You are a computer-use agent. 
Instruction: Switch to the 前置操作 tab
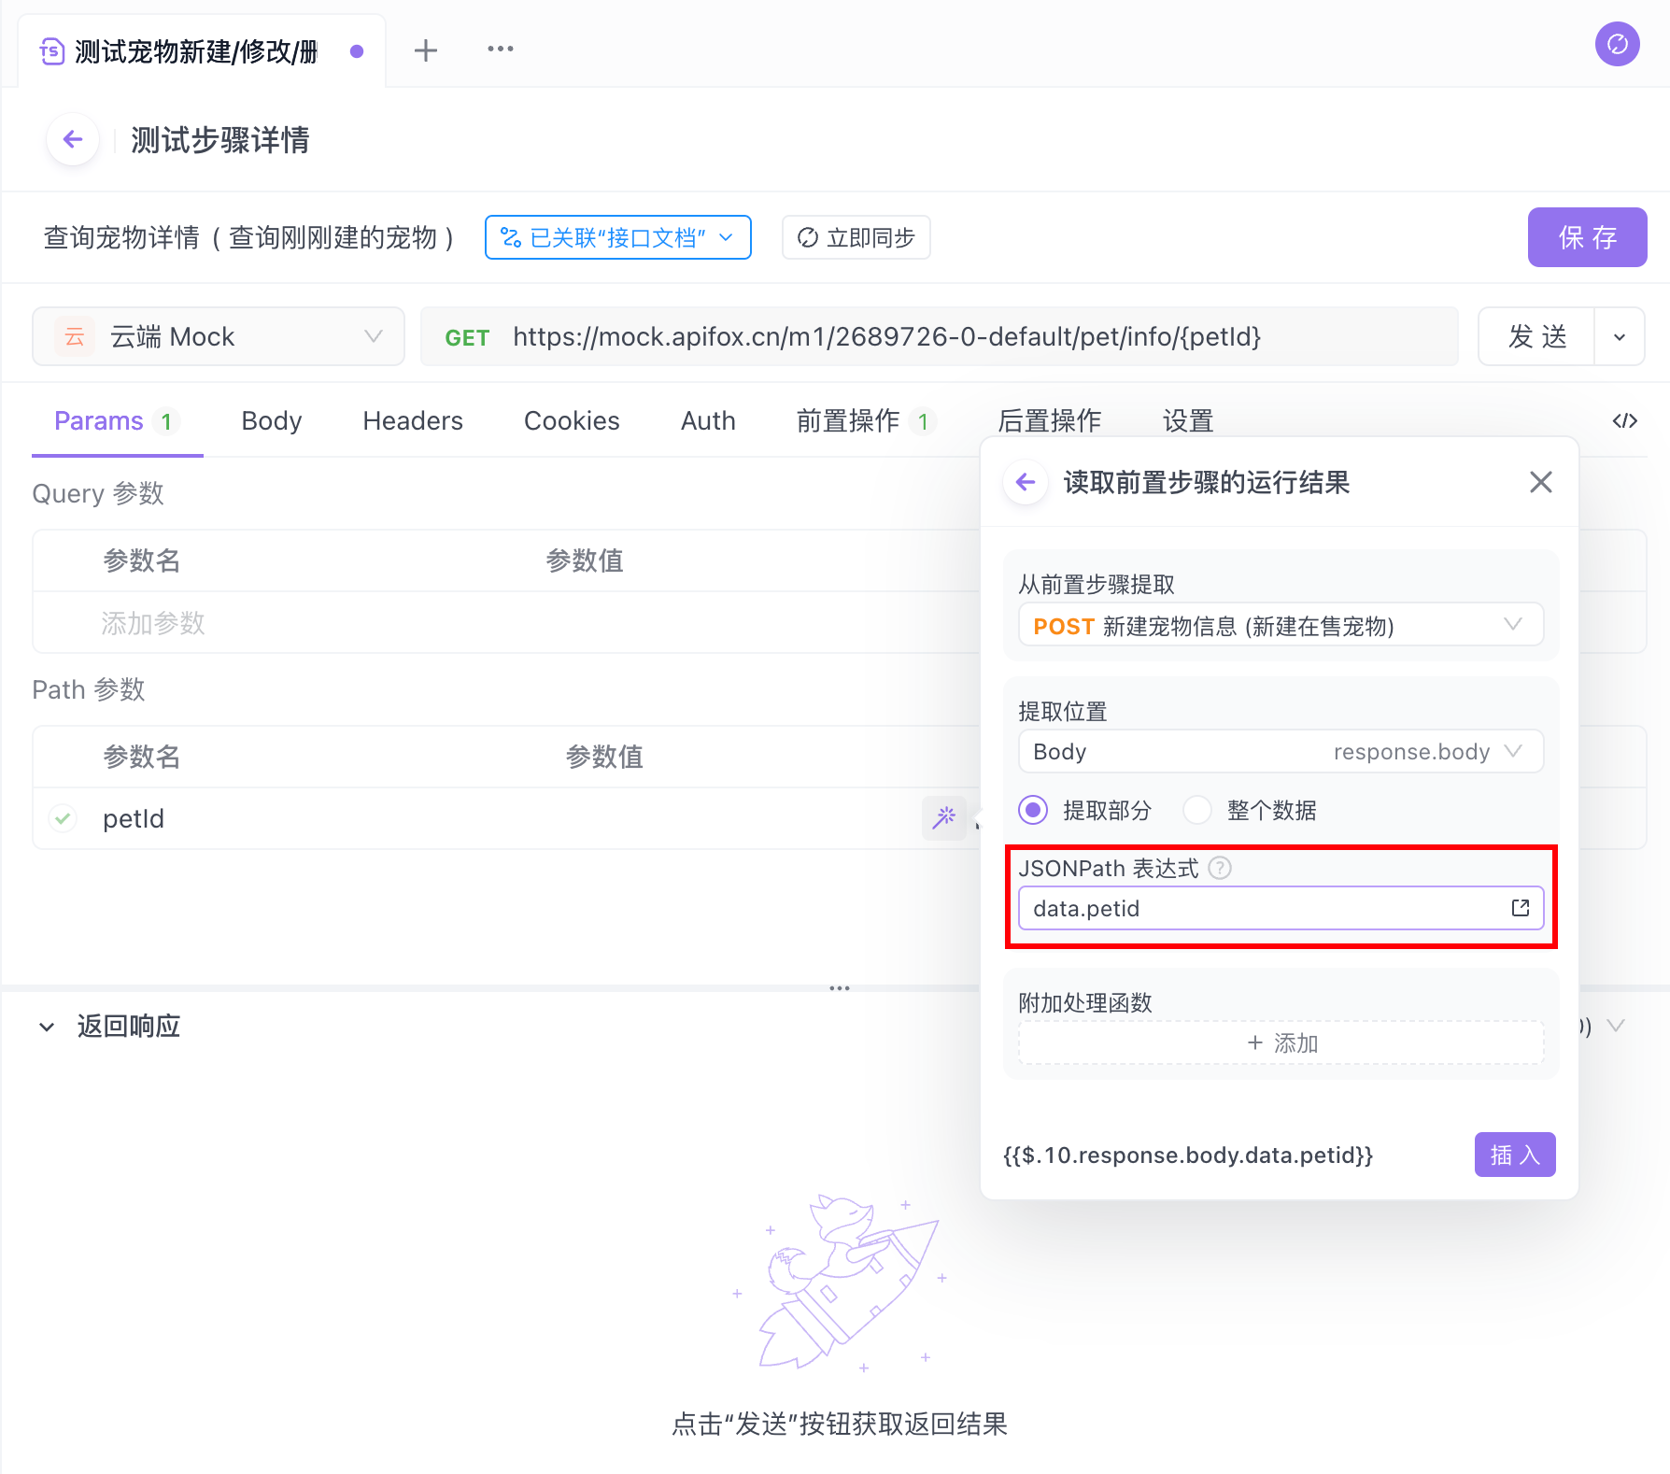(x=848, y=421)
